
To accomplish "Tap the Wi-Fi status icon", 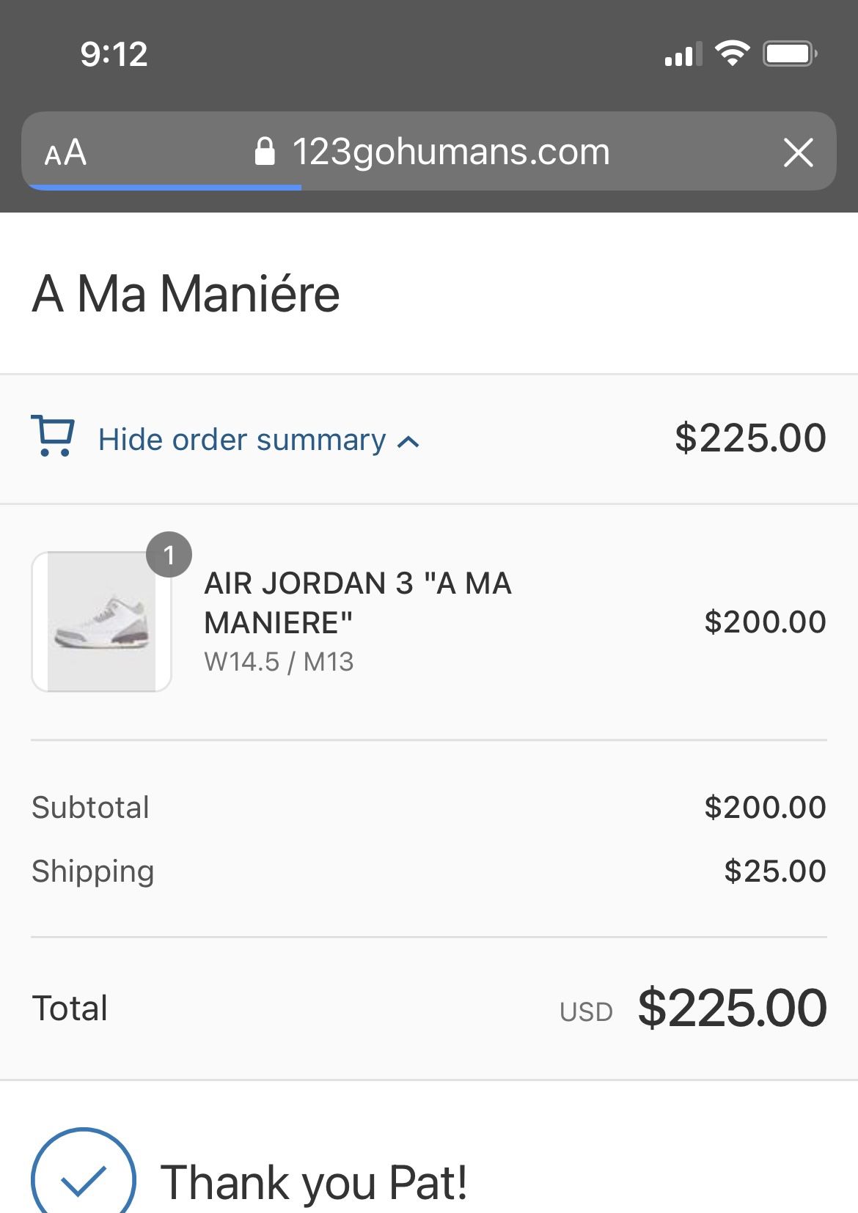I will click(x=731, y=54).
